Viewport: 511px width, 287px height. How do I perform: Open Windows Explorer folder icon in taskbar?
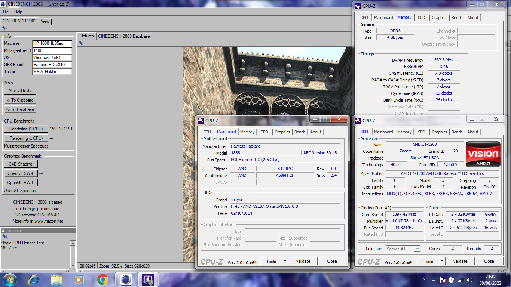coord(56,280)
